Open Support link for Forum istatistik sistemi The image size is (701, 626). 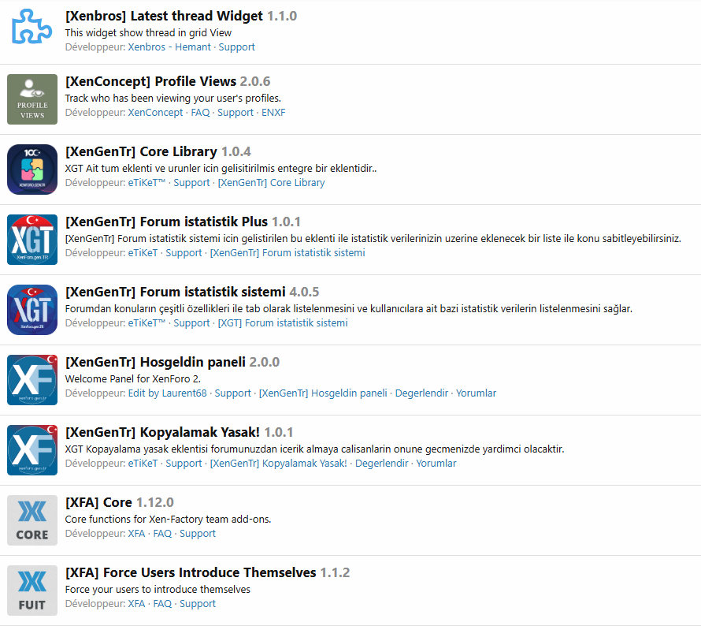pos(192,323)
